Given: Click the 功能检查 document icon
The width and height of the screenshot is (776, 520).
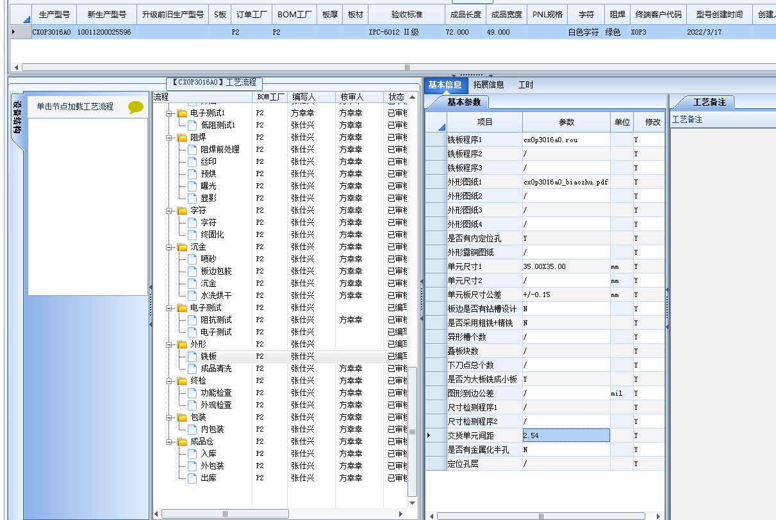Looking at the screenshot, I should coord(192,393).
